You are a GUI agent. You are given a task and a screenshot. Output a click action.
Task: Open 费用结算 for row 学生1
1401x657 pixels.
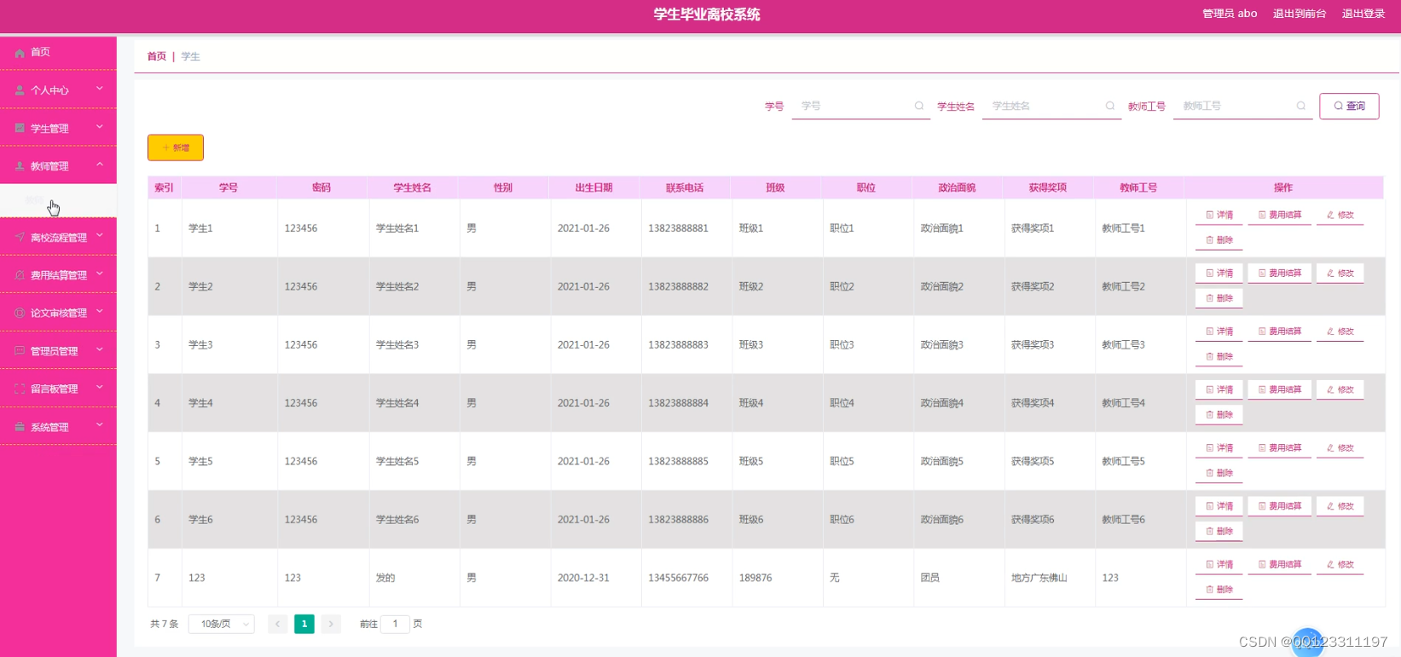tap(1280, 215)
